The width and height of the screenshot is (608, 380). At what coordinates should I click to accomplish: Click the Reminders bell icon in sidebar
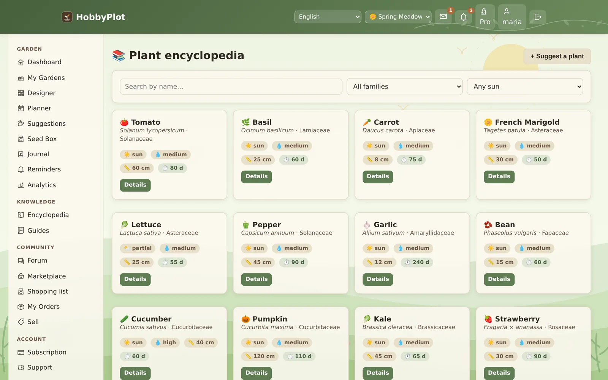pyautogui.click(x=21, y=169)
